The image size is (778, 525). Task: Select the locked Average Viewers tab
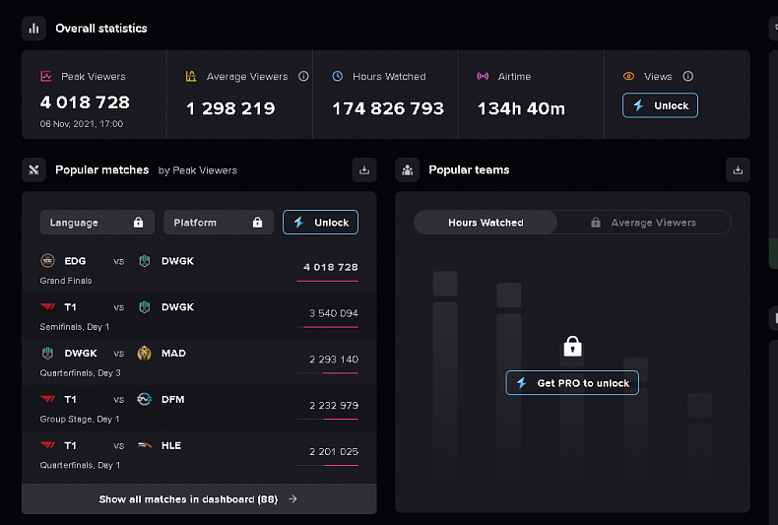coord(644,223)
